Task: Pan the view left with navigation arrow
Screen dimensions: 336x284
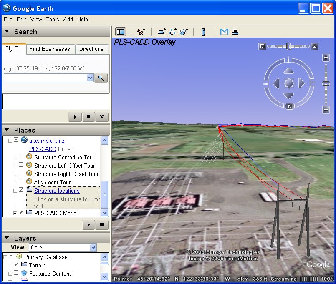Action: [x=276, y=83]
